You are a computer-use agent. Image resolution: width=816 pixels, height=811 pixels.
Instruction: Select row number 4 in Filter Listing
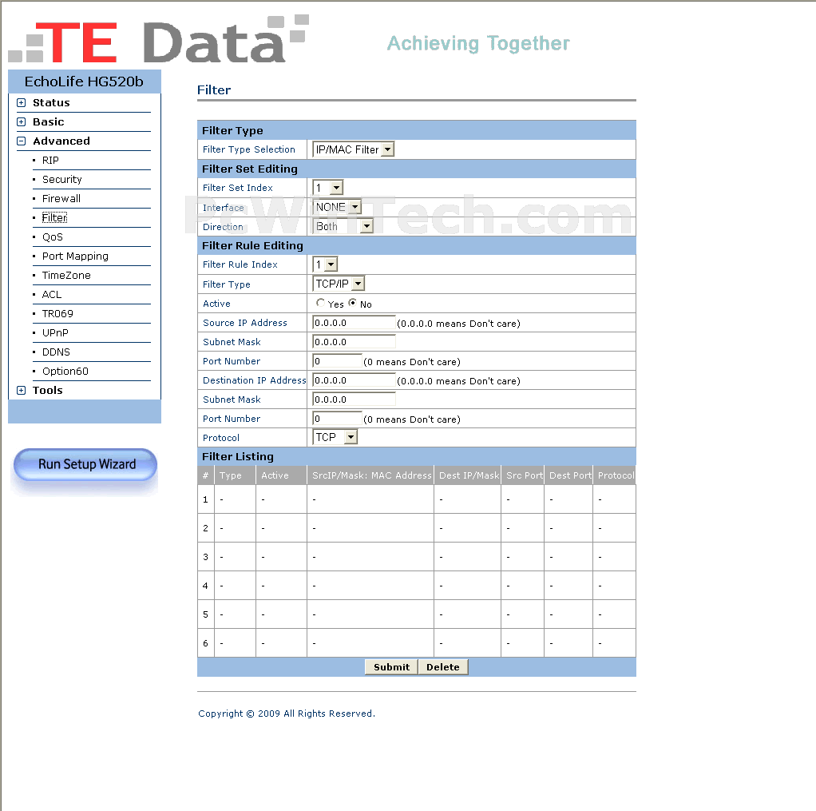(x=205, y=586)
